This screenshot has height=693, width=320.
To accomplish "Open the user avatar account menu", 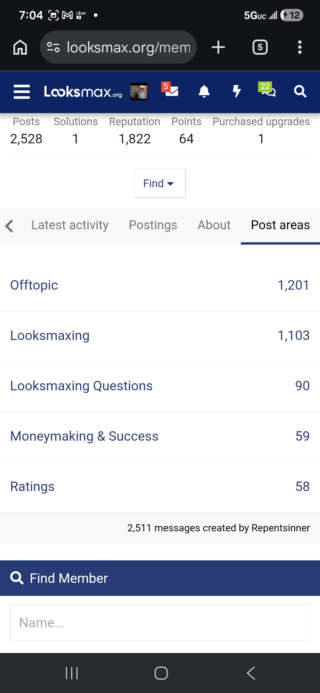I will point(139,92).
